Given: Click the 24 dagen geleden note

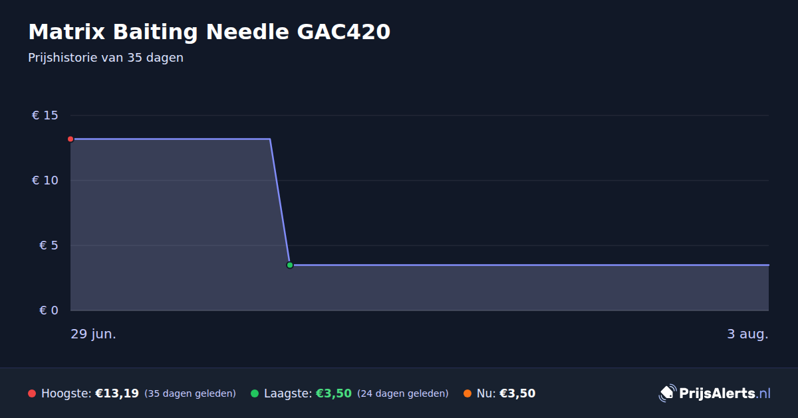Looking at the screenshot, I should tap(403, 393).
